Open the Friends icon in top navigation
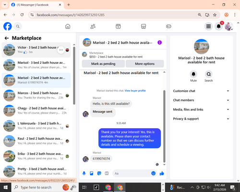The image size is (240, 192). [93, 26]
